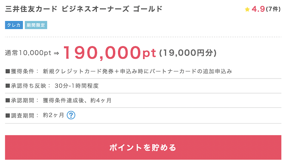This screenshot has height=164, width=286.
Task: Click the 獲得条件達成後、約4ヶ月 text
Action: [x=77, y=100]
